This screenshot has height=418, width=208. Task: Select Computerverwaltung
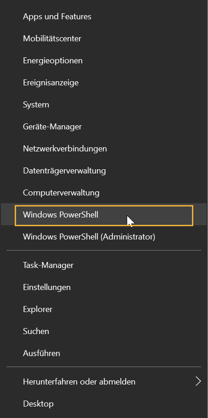click(104, 192)
